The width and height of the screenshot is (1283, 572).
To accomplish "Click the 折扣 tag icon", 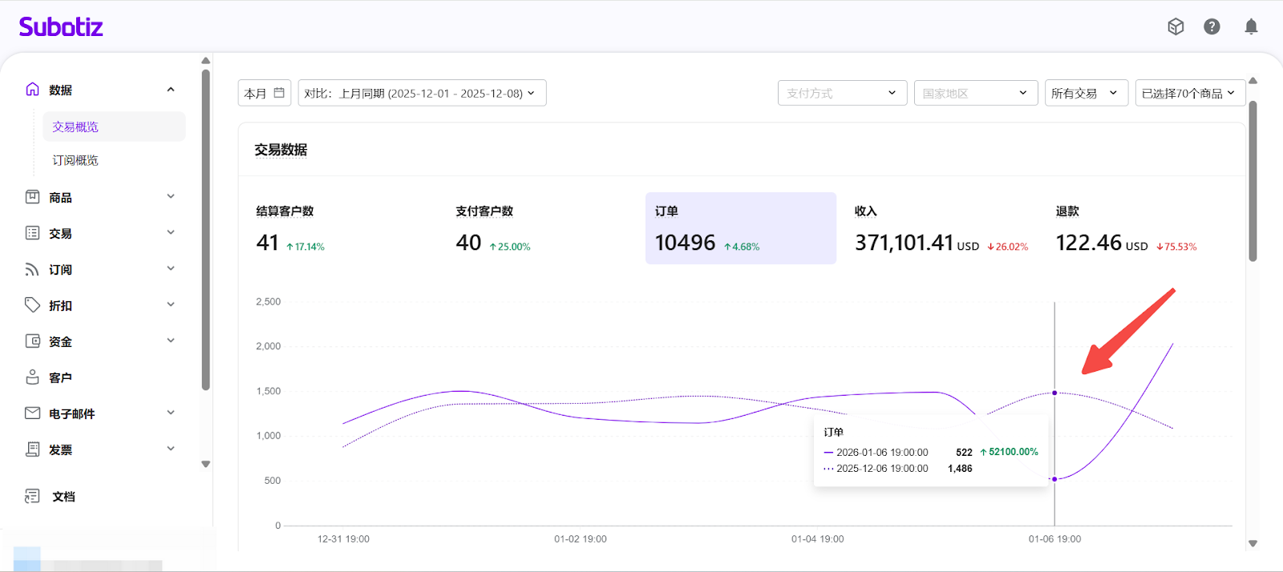I will (33, 305).
